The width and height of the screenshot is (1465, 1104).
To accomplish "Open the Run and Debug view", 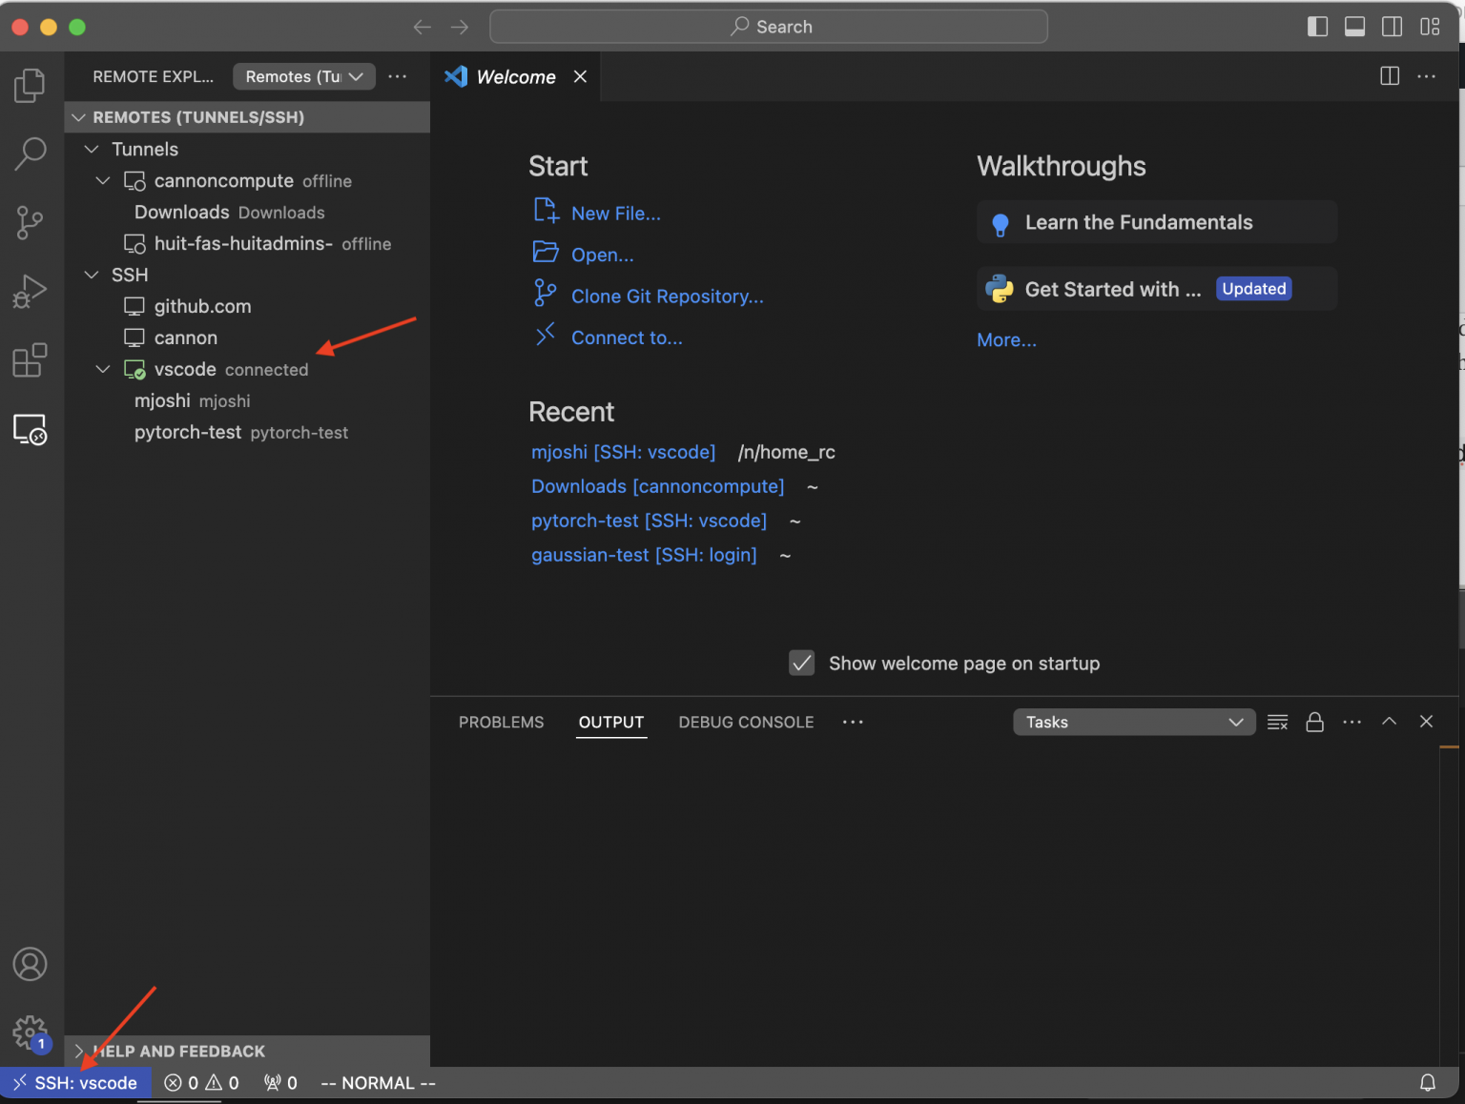I will pyautogui.click(x=30, y=291).
